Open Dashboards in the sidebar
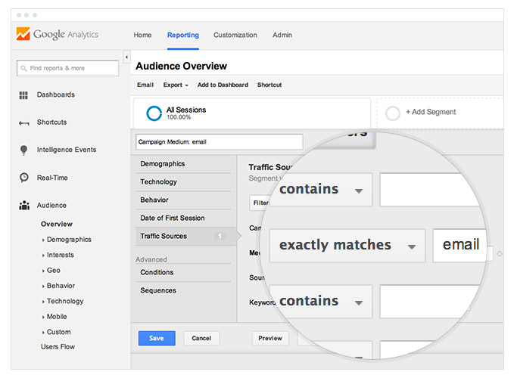Image resolution: width=514 pixels, height=378 pixels. pyautogui.click(x=56, y=95)
